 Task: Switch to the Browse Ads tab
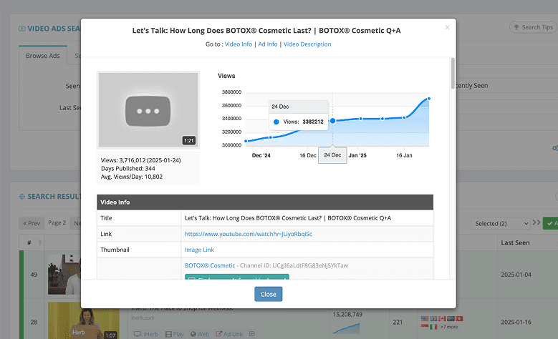[42, 56]
